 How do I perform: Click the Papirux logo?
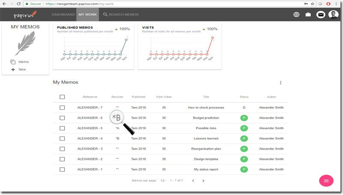(x=25, y=15)
